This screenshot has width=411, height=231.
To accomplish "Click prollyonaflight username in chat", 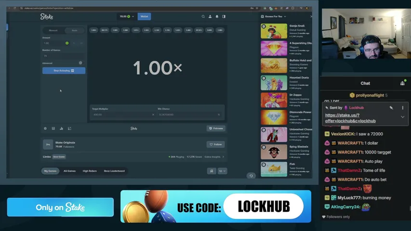I will (370, 95).
